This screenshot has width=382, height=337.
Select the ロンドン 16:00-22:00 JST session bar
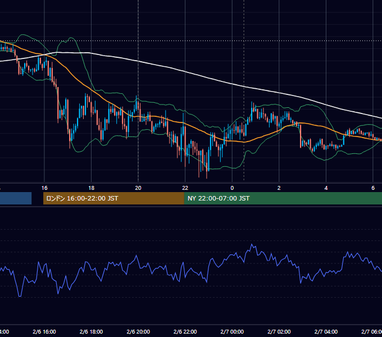[x=113, y=198]
